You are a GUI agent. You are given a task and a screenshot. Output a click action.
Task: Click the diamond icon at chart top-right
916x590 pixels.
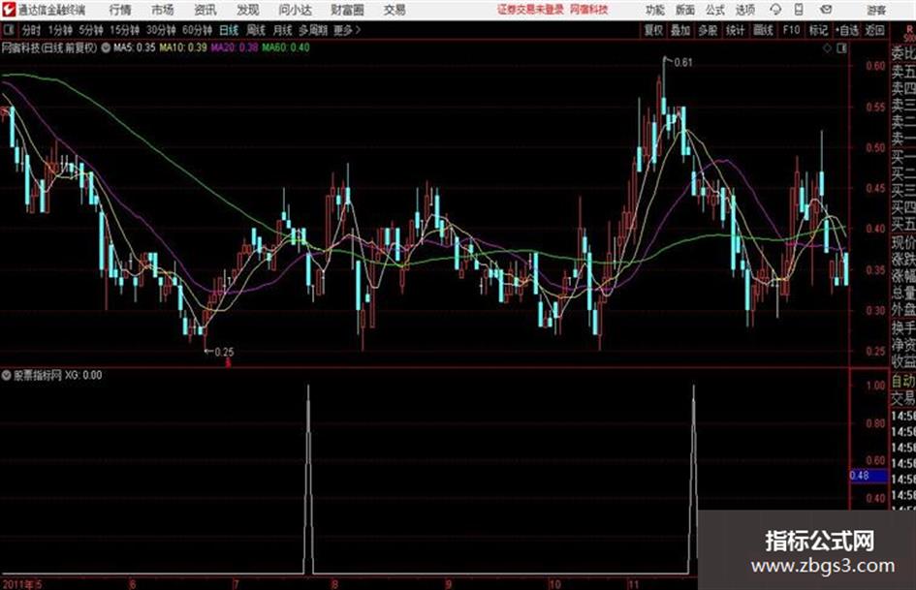pos(827,48)
